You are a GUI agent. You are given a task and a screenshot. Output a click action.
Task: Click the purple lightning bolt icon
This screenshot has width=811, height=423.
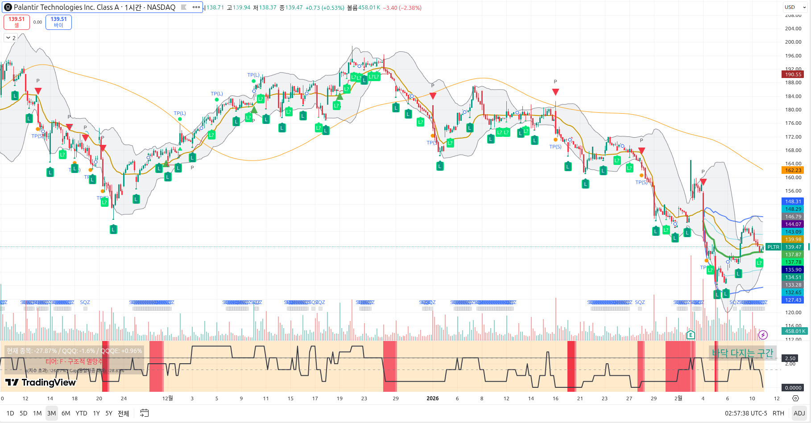763,335
